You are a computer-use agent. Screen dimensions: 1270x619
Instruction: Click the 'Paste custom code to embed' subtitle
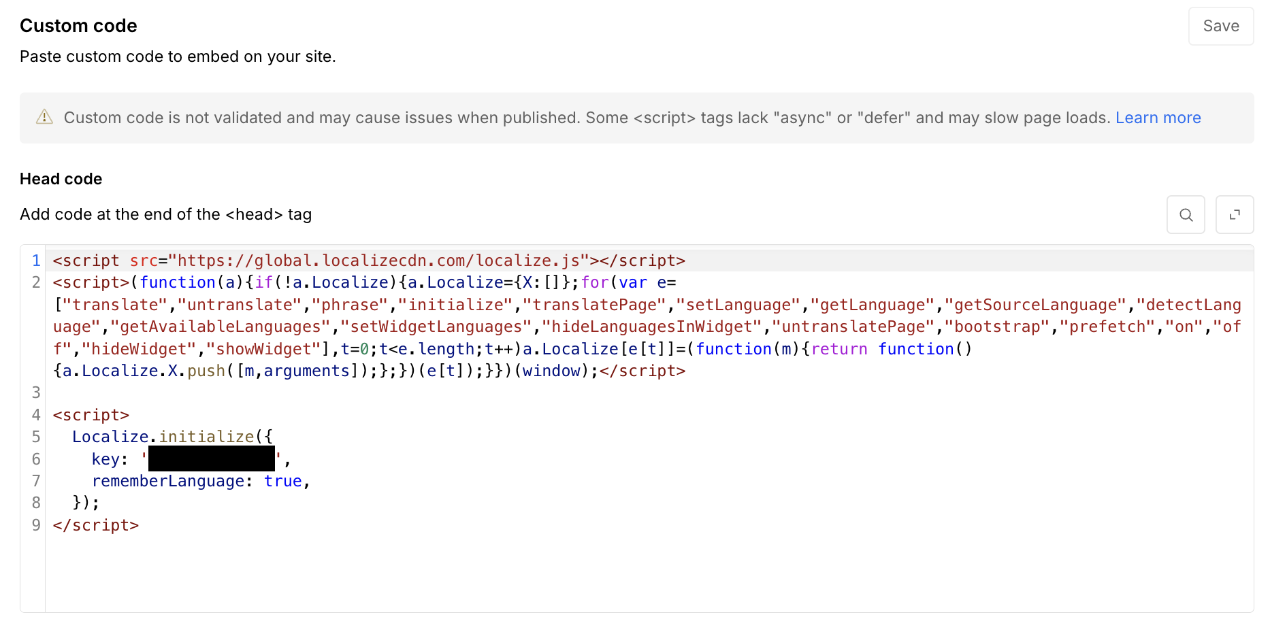click(178, 56)
